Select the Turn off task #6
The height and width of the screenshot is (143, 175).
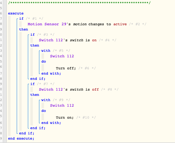(66, 68)
